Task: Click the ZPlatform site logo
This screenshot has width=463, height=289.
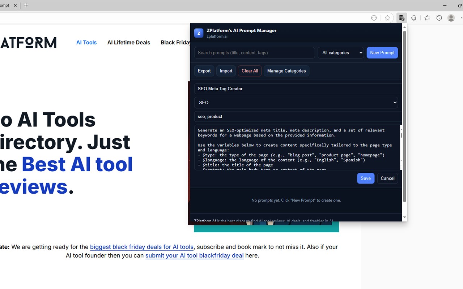Action: tap(28, 42)
